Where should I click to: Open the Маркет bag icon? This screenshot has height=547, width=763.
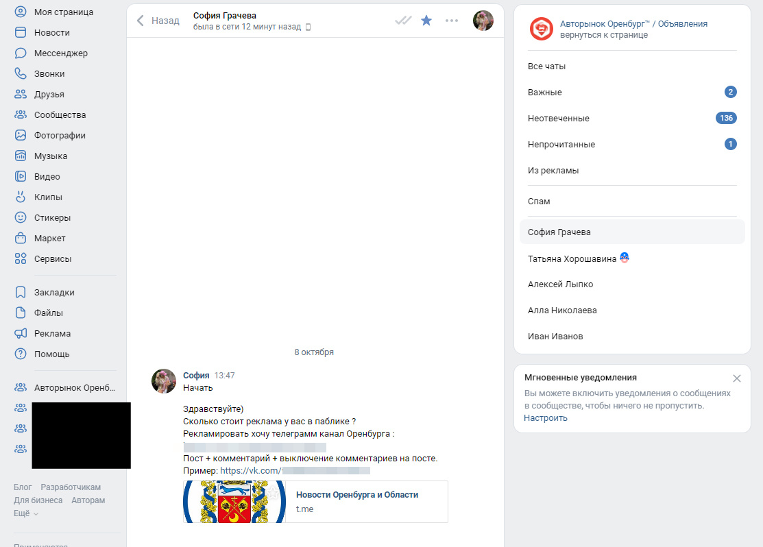[21, 238]
